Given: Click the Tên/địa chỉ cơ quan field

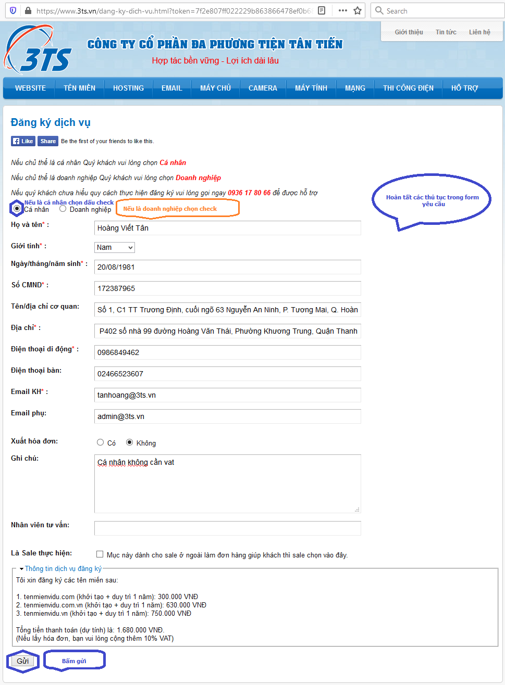Looking at the screenshot, I should 228,310.
